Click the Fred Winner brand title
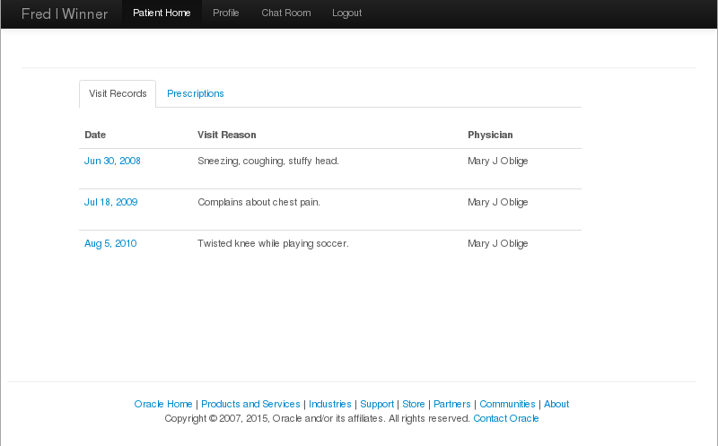The height and width of the screenshot is (446, 718). click(x=65, y=13)
